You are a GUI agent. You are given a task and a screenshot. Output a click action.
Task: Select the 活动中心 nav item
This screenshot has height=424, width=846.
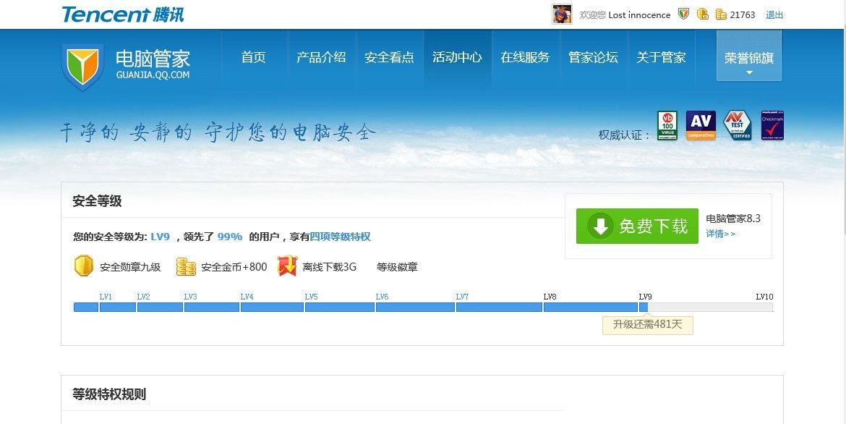(457, 57)
